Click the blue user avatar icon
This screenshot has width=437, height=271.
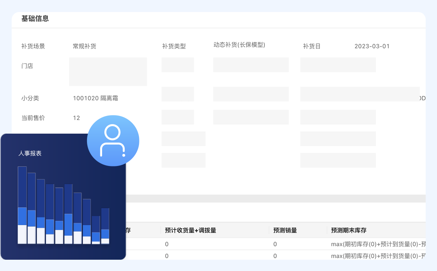pyautogui.click(x=113, y=141)
